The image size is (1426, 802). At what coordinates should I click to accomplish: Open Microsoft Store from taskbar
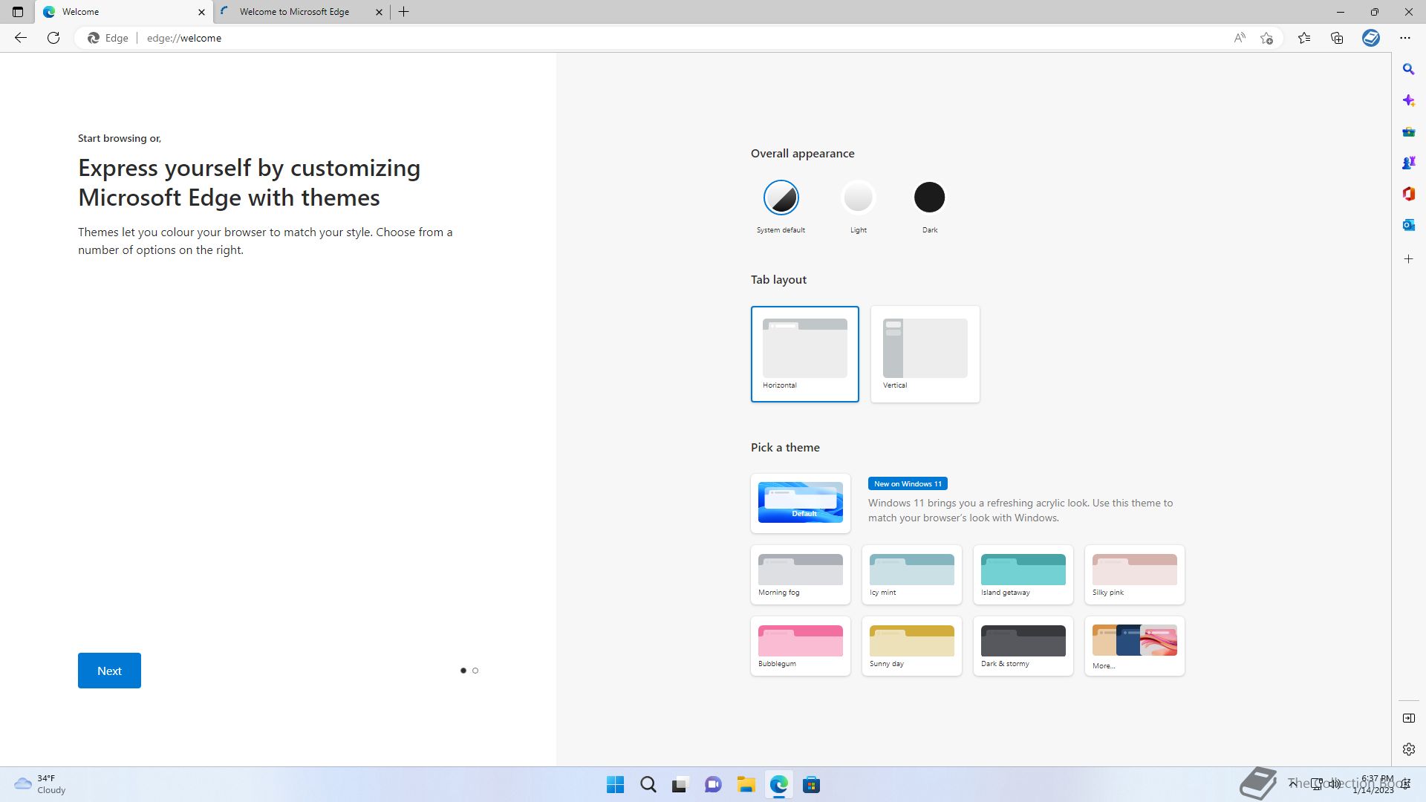[811, 784]
